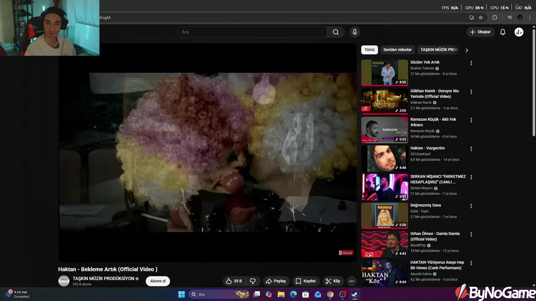Open options menu for Haktan - Vazgectim
The image size is (536, 301).
click(x=471, y=149)
